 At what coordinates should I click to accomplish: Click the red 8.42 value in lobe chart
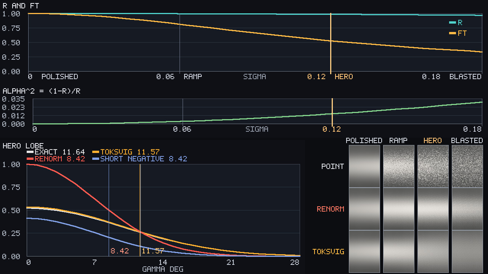pos(120,251)
